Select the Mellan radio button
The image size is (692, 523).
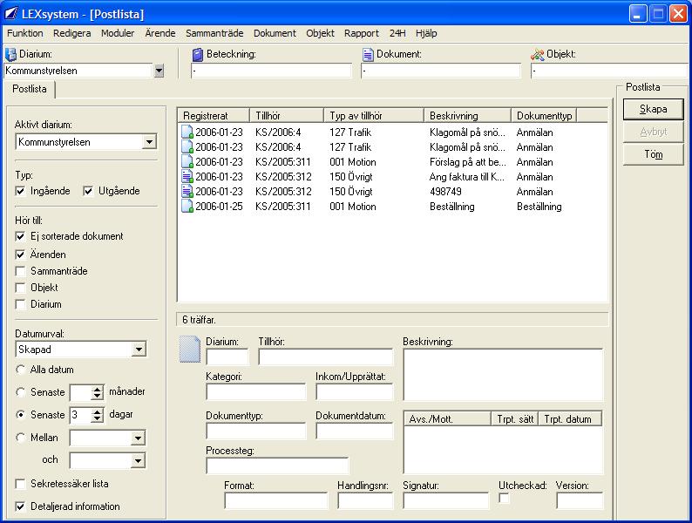pos(20,438)
